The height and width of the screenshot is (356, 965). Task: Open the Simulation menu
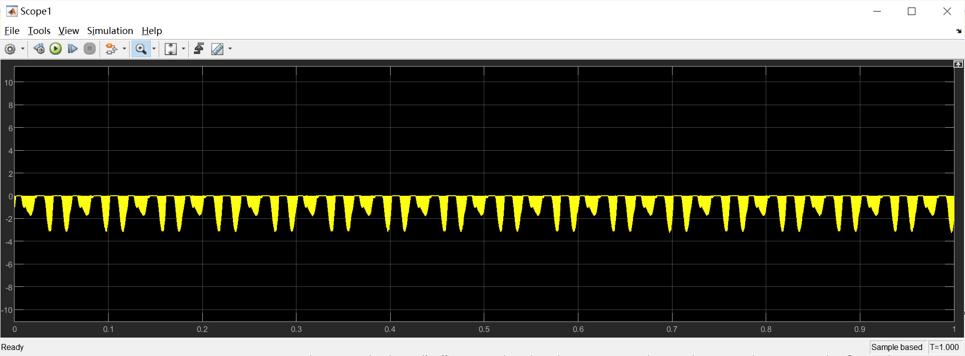pyautogui.click(x=110, y=31)
